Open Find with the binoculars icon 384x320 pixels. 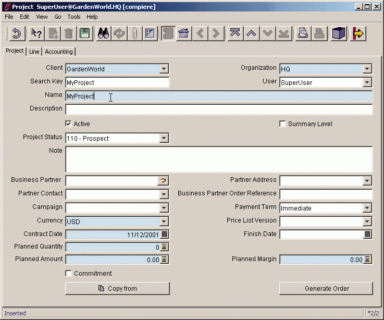click(x=103, y=34)
